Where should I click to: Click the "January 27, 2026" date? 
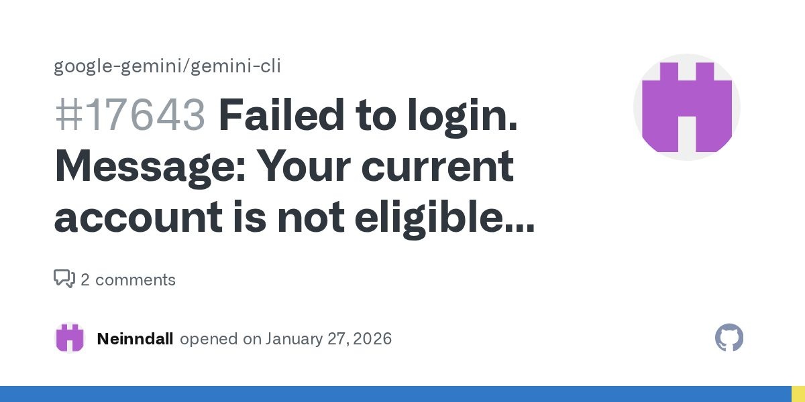328,338
